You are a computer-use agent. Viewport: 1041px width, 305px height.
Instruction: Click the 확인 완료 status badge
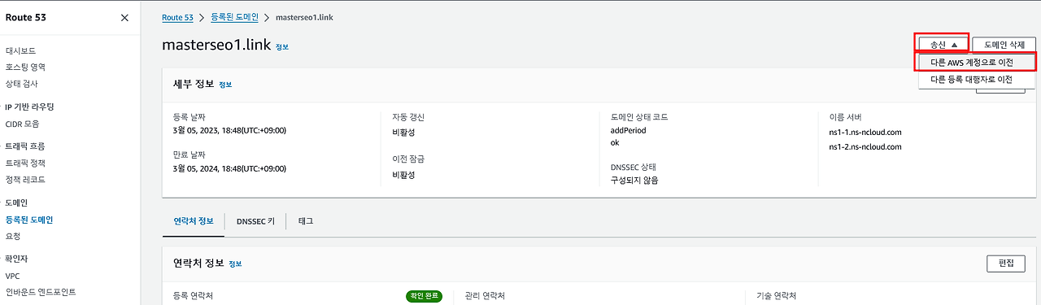(424, 296)
